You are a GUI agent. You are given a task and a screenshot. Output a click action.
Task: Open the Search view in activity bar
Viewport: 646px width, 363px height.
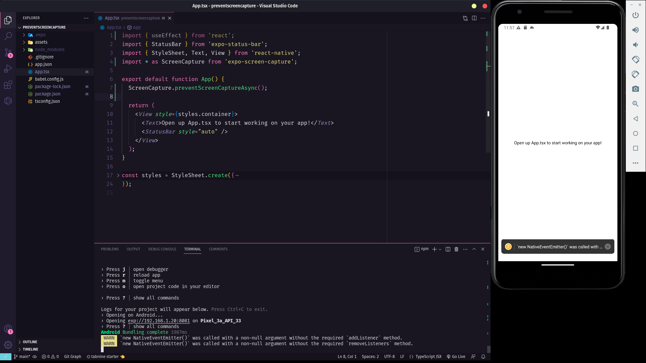8,36
